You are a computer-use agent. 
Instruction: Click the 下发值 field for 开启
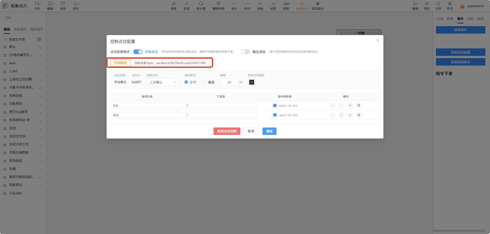221,105
